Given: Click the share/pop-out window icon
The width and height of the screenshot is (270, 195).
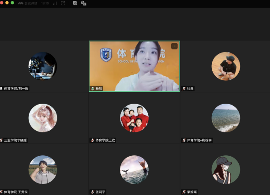Looking at the screenshot, I should coord(63,3).
